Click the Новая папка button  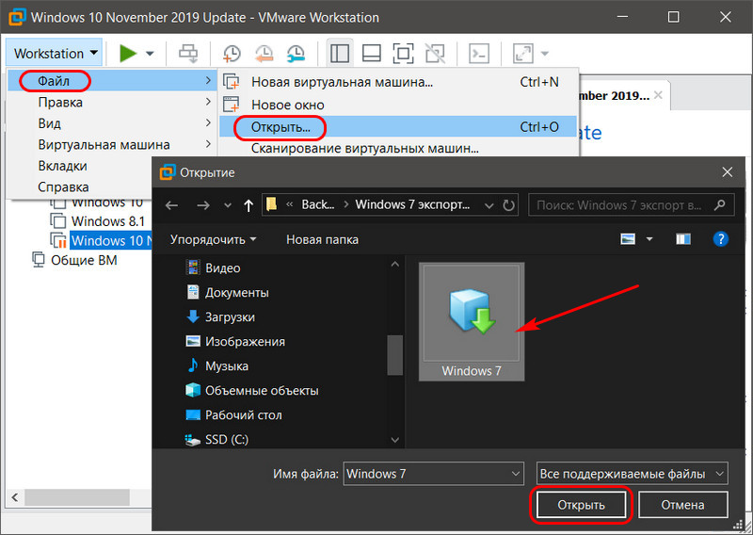322,239
